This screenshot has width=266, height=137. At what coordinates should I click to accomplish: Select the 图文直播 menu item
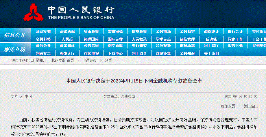(x=115, y=46)
